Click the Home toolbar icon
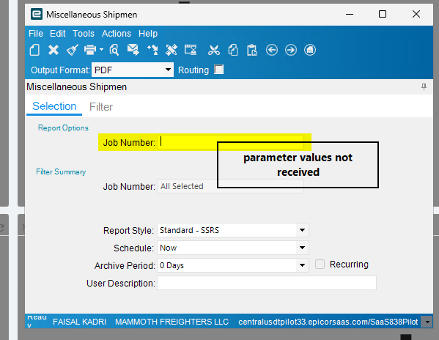The width and height of the screenshot is (439, 340). 310,51
